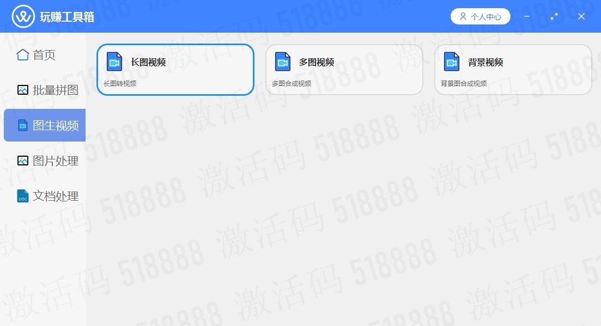Image resolution: width=601 pixels, height=326 pixels.
Task: Close the 玩赚工具箱 window
Action: pos(581,16)
